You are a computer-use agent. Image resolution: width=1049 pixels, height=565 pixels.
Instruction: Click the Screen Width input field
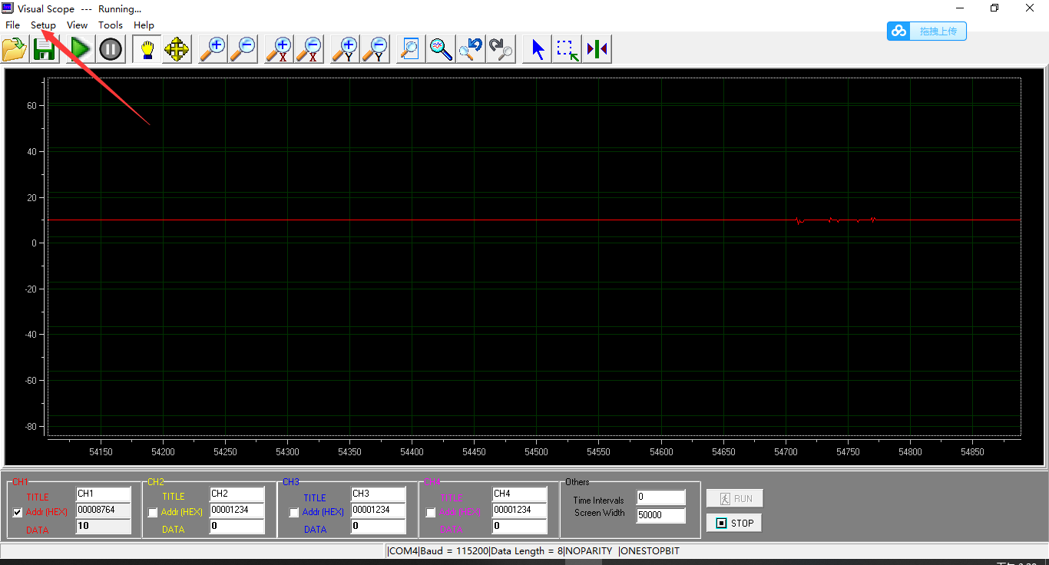pos(659,514)
